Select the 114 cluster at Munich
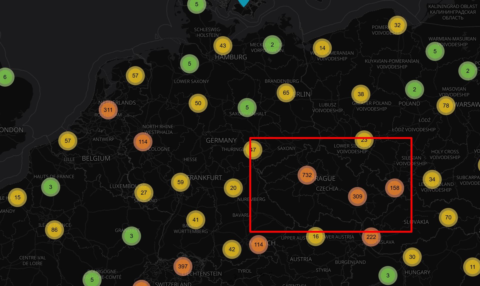Viewport: 480px width, 286px height. (258, 245)
